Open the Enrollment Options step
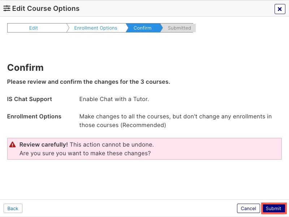 pos(96,28)
